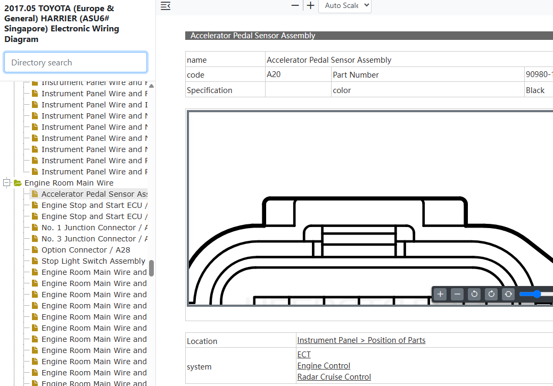This screenshot has height=386, width=553.
Task: Open Stop Light Switch Assembly entry
Action: 94,261
